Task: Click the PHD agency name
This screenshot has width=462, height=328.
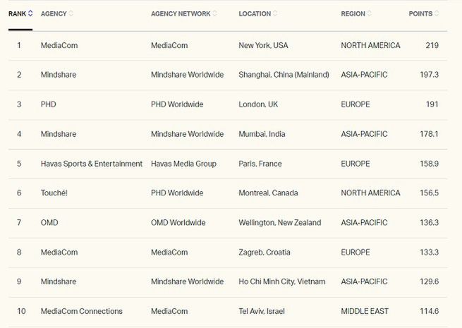Action: click(x=49, y=104)
